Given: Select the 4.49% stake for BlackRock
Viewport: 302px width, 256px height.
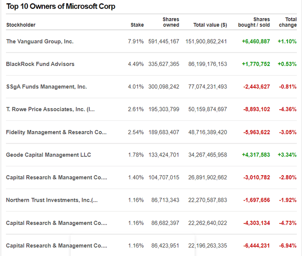Looking at the screenshot, I should click(136, 64).
